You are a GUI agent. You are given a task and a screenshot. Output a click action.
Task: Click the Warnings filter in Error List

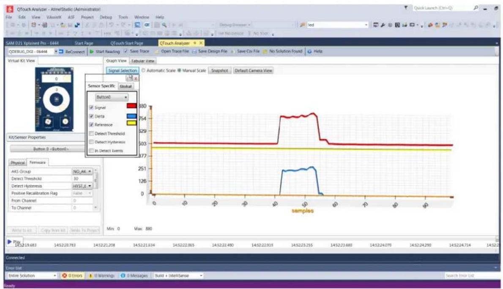click(101, 275)
